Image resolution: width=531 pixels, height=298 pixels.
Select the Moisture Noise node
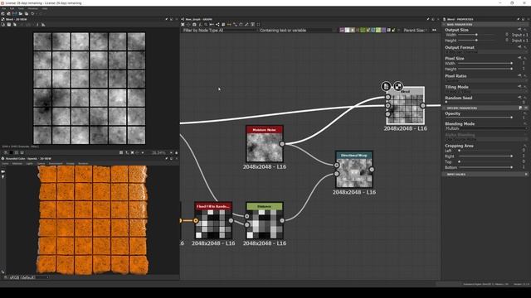pyautogui.click(x=265, y=144)
